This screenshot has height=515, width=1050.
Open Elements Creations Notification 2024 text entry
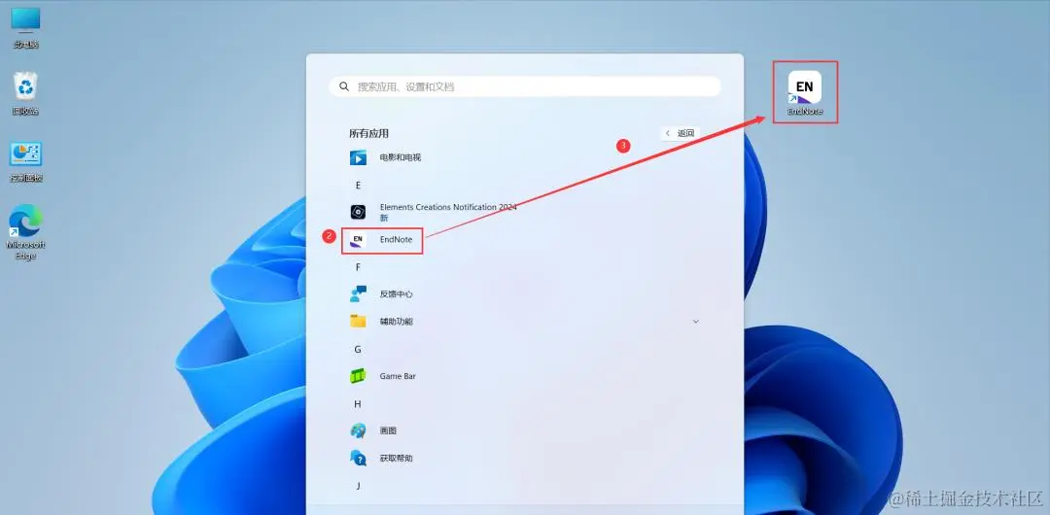pyautogui.click(x=448, y=208)
